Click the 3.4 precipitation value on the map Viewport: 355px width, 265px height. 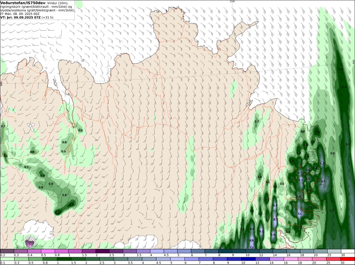pos(298,197)
